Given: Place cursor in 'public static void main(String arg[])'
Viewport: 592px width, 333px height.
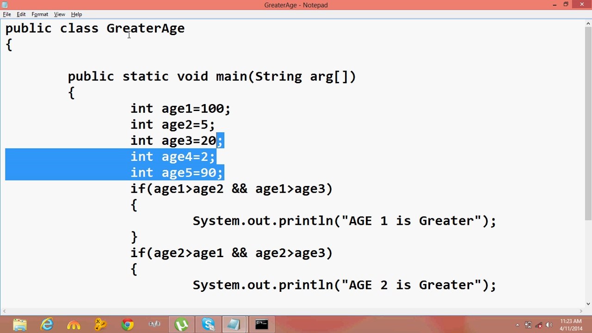Looking at the screenshot, I should pos(212,76).
